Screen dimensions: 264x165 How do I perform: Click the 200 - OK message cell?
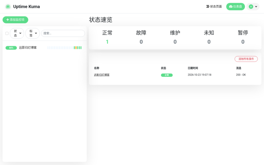point(241,75)
